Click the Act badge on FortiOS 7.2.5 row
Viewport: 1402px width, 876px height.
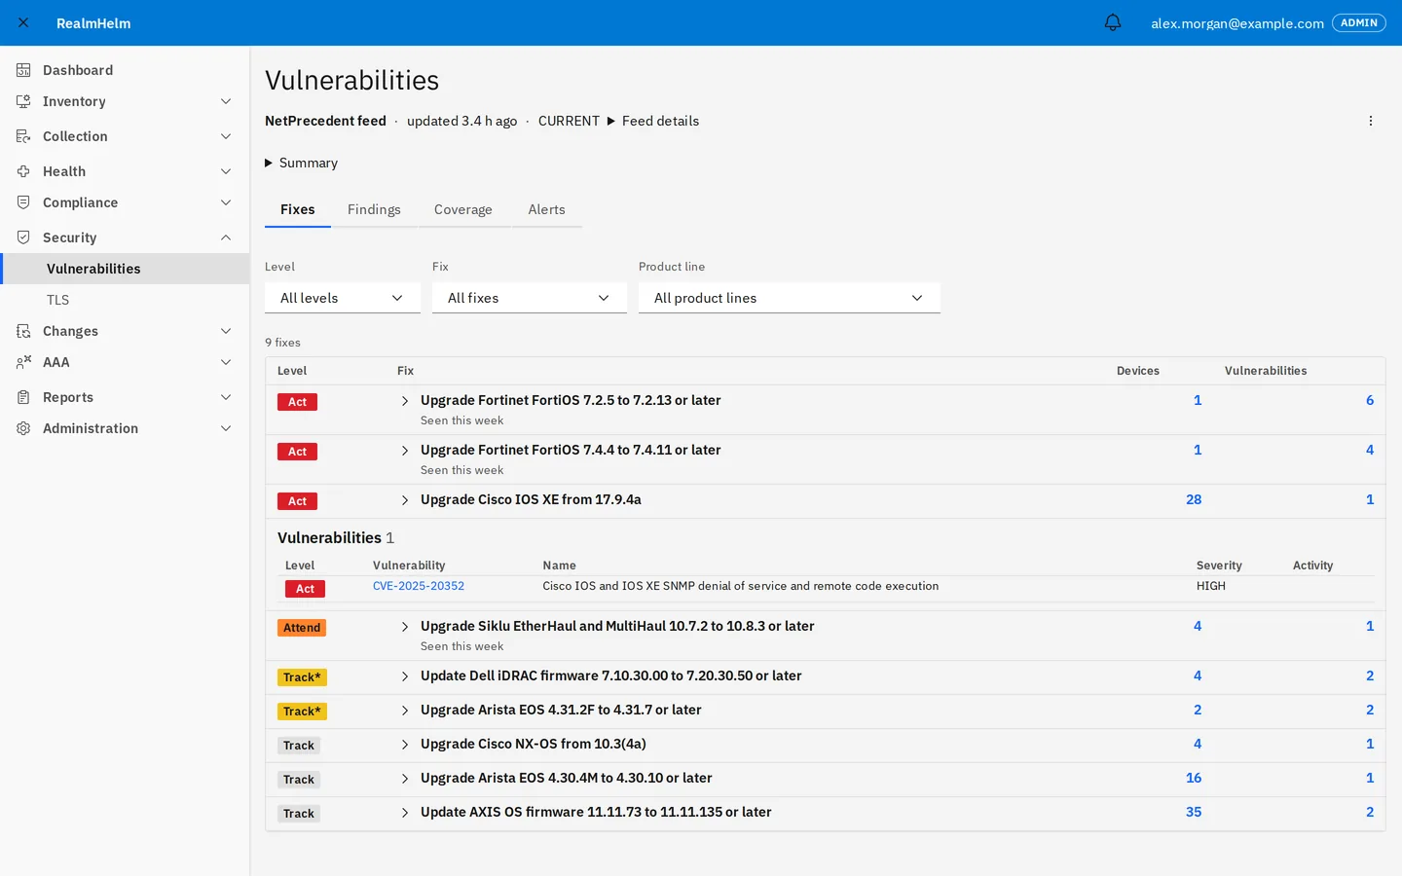(x=297, y=402)
